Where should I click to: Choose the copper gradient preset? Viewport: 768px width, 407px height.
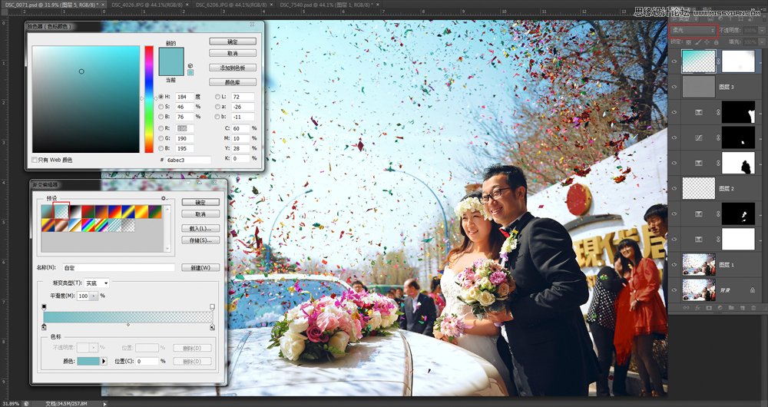tap(61, 225)
